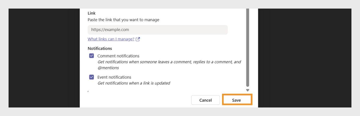Click the scroll down arrow
The height and width of the screenshot is (116, 360).
(x=248, y=90)
